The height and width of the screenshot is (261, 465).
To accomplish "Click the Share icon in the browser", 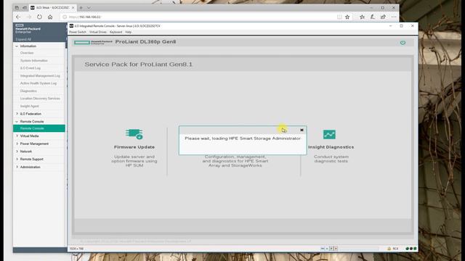I will point(383,17).
